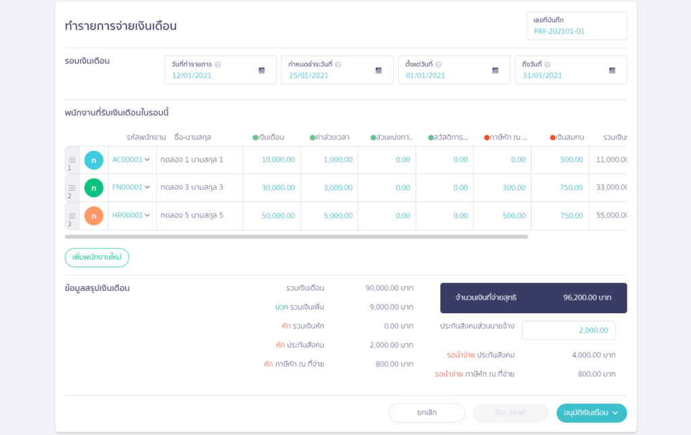
Task: Click the drag handle on row 3
Action: [x=71, y=215]
